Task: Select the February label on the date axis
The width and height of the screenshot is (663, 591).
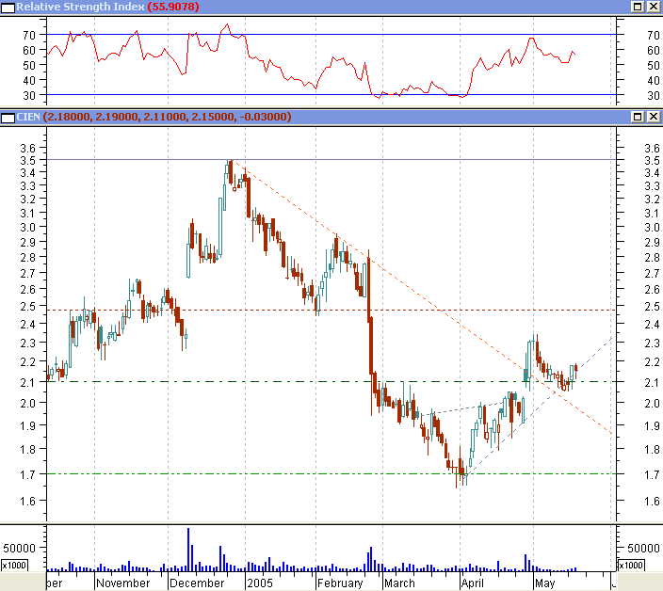Action: [340, 583]
